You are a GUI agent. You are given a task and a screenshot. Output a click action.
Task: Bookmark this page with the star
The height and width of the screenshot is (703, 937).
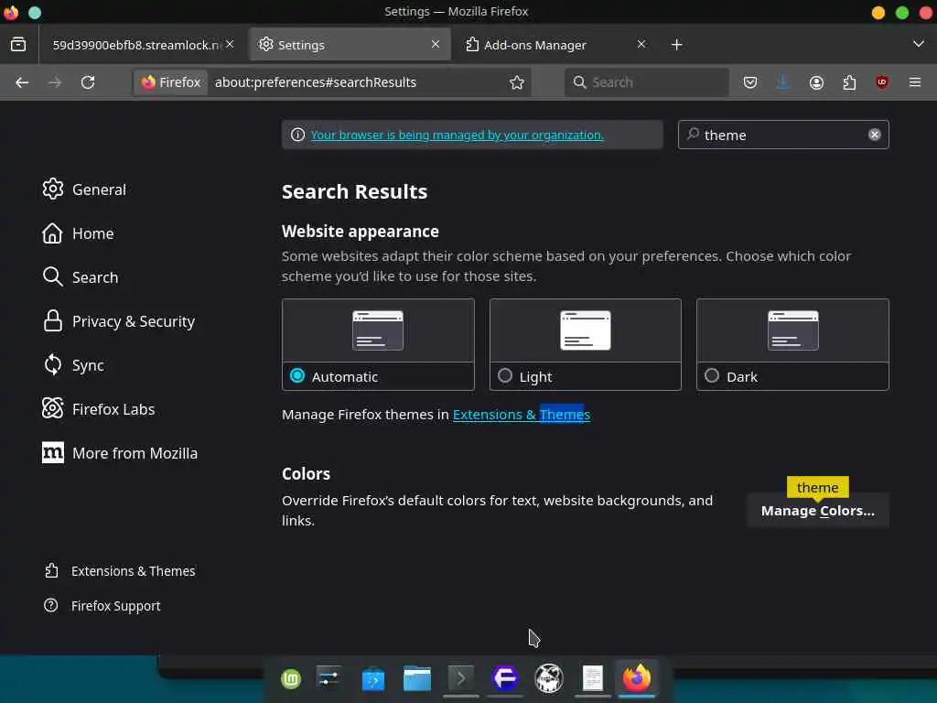tap(517, 82)
